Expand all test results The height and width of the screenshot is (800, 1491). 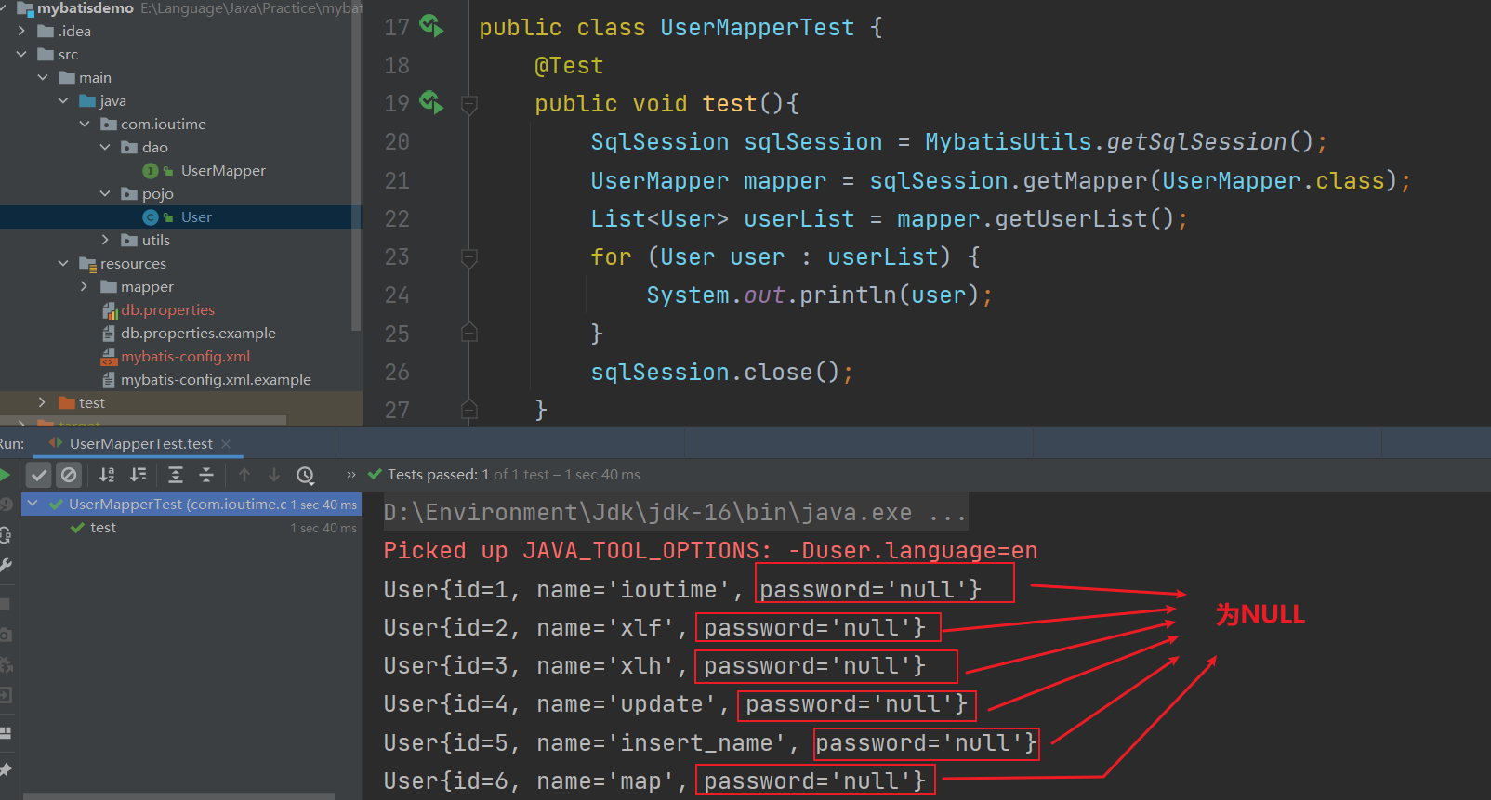click(x=176, y=475)
